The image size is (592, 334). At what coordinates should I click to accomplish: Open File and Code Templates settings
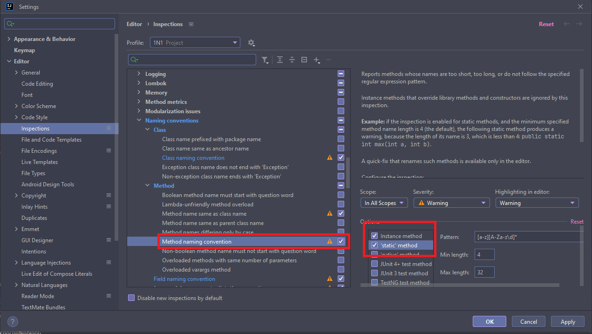coord(51,140)
